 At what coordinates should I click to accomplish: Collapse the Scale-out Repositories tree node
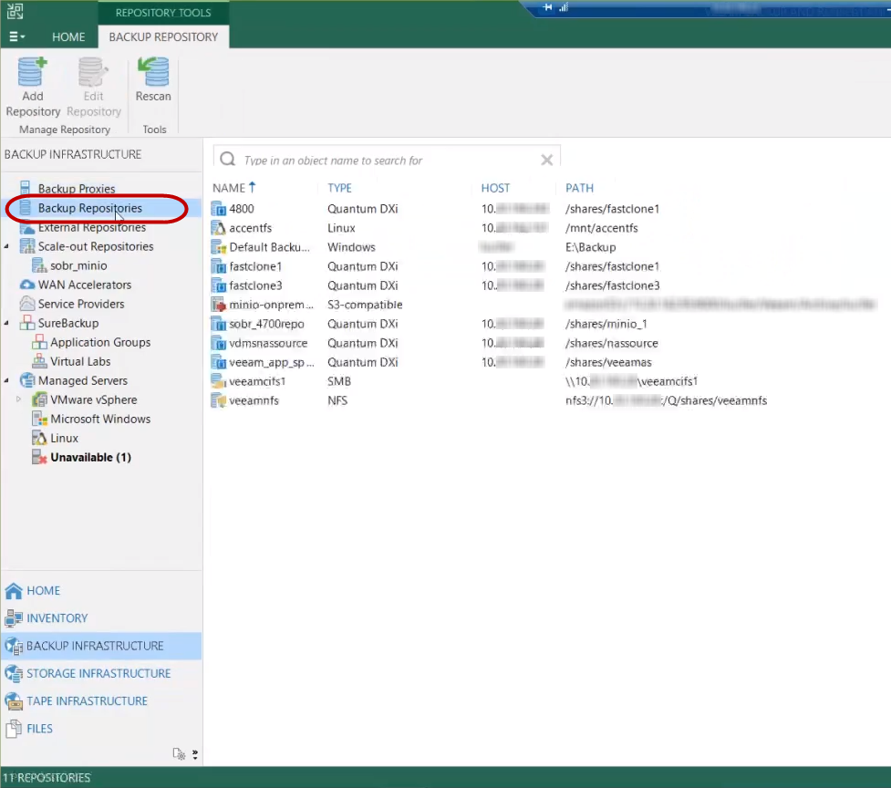tap(7, 246)
